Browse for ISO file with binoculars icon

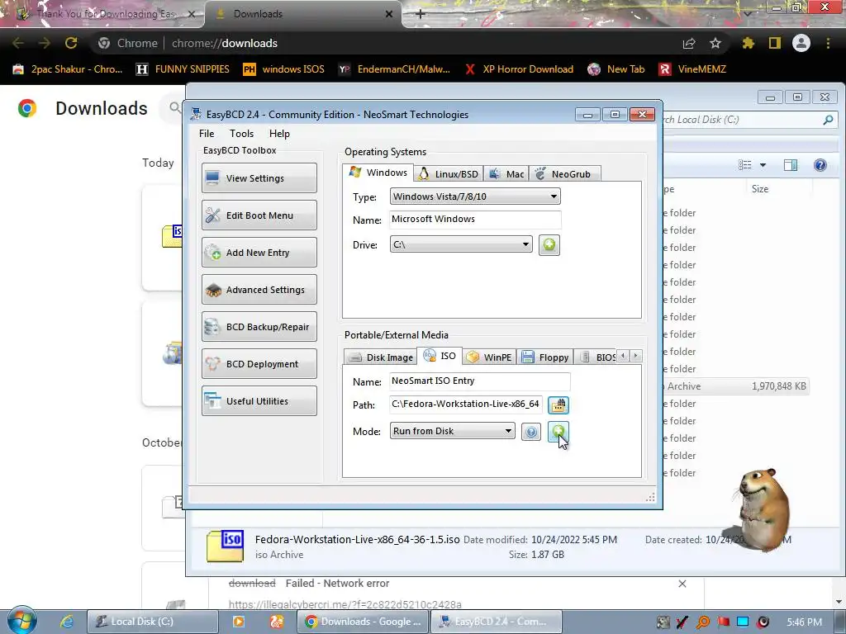click(558, 405)
